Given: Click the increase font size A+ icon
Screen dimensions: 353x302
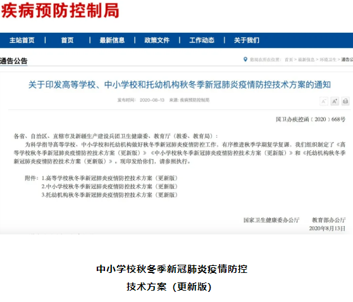Looking at the screenshot, I should coord(335,101).
